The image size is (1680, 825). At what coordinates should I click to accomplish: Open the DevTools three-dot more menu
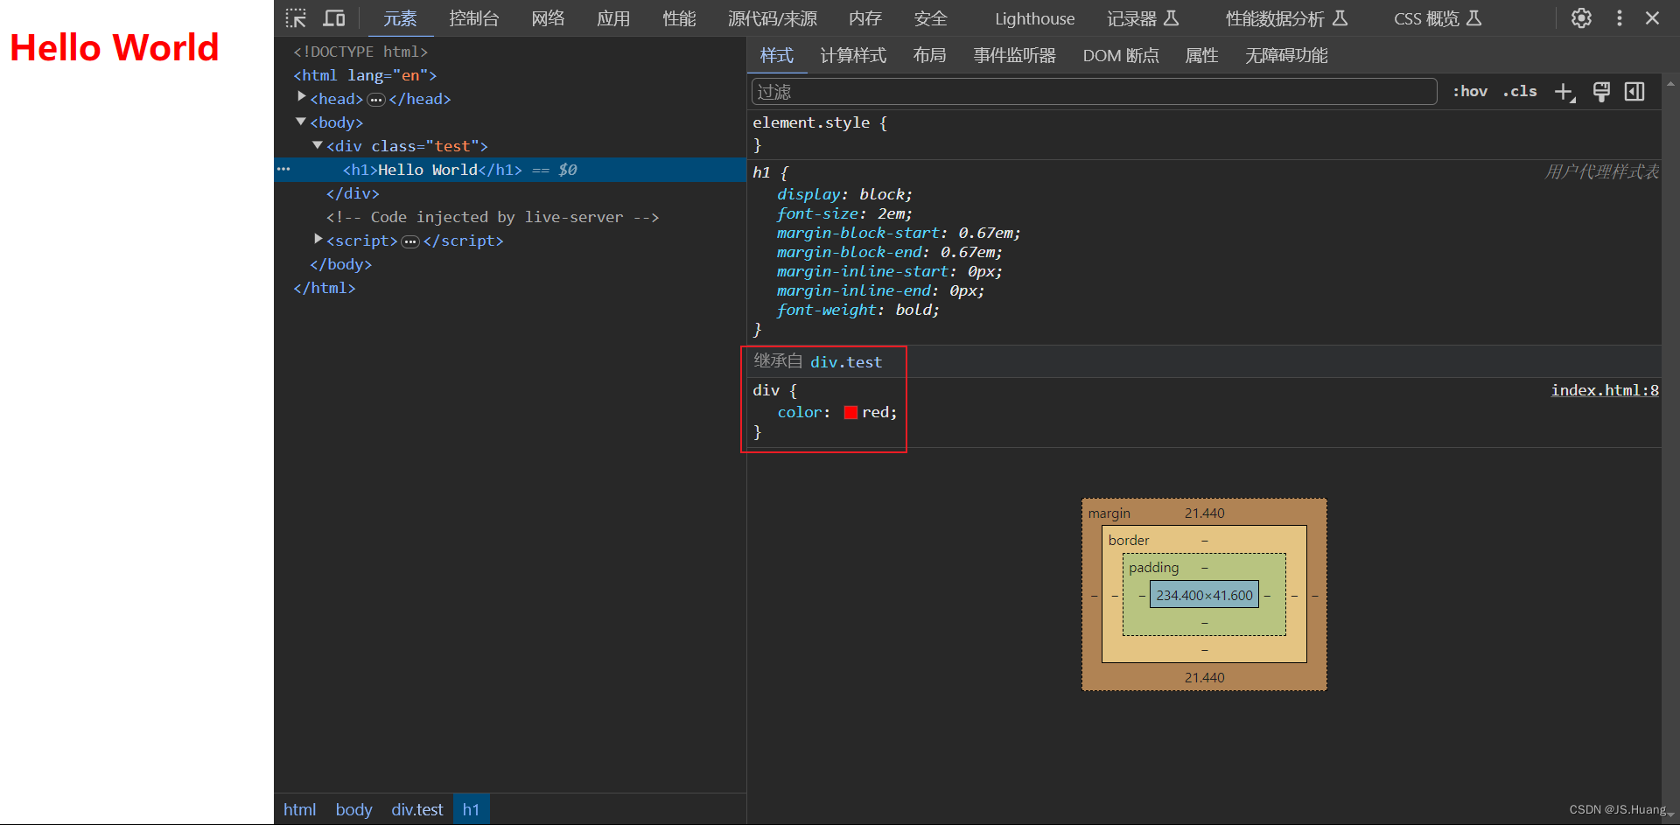[x=1620, y=18]
